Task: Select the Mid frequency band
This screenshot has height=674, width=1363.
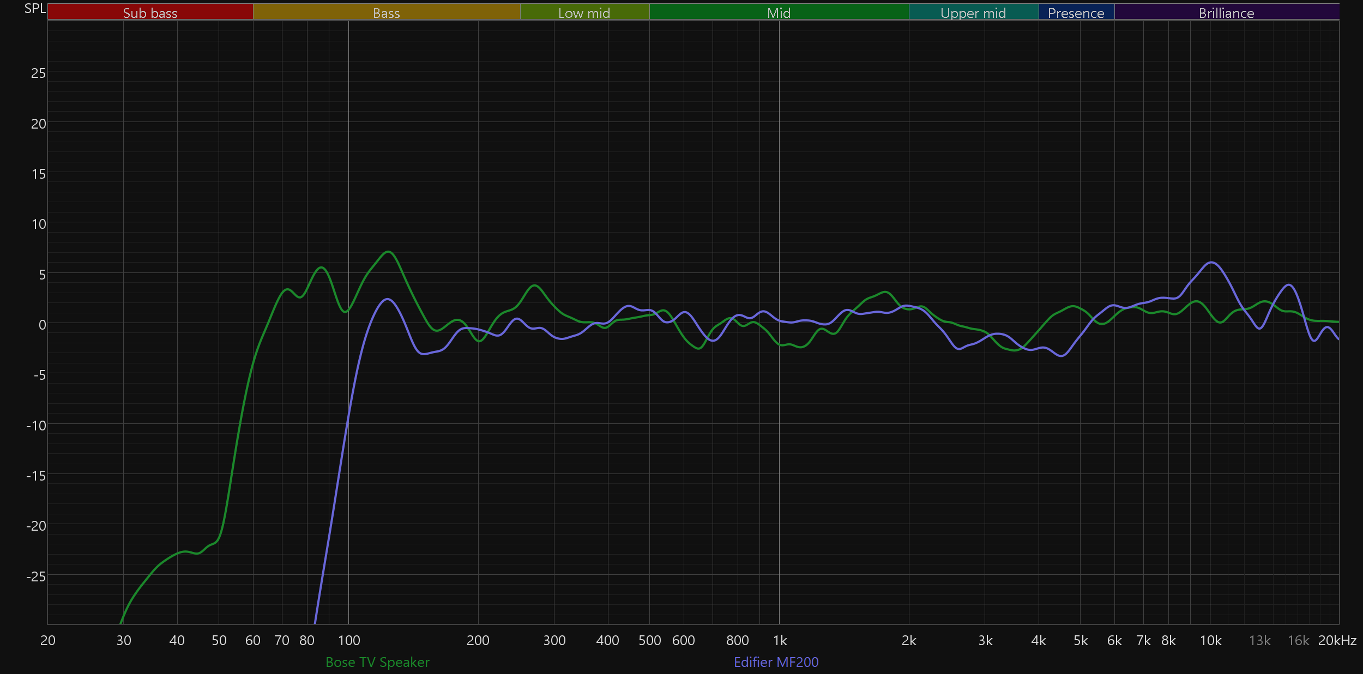Action: coord(779,13)
